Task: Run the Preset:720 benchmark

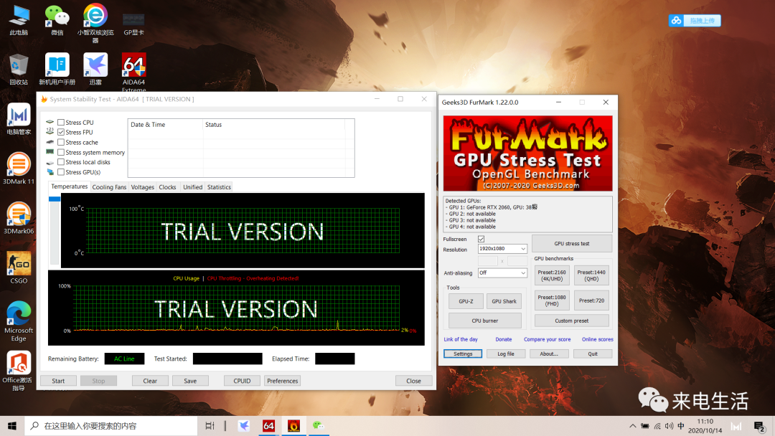Action: 591,300
